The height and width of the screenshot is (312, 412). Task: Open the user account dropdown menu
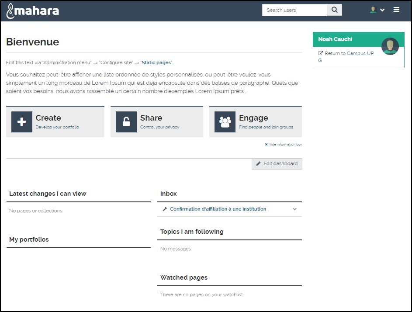377,10
